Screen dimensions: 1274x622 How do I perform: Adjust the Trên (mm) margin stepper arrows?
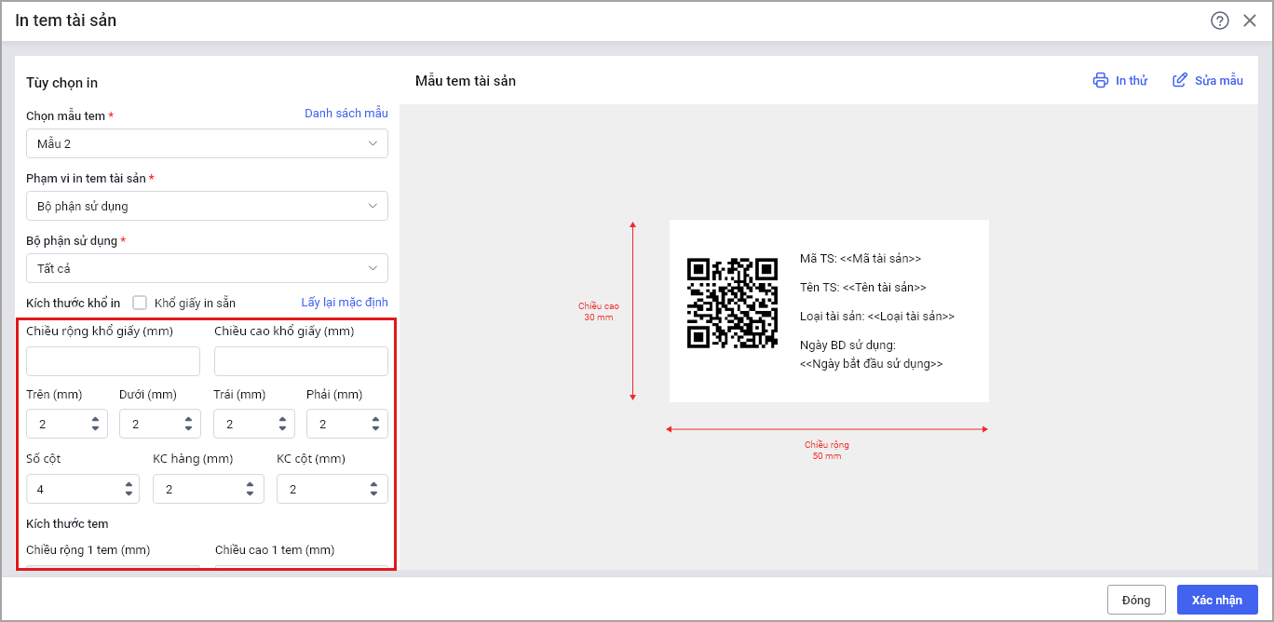(x=95, y=425)
